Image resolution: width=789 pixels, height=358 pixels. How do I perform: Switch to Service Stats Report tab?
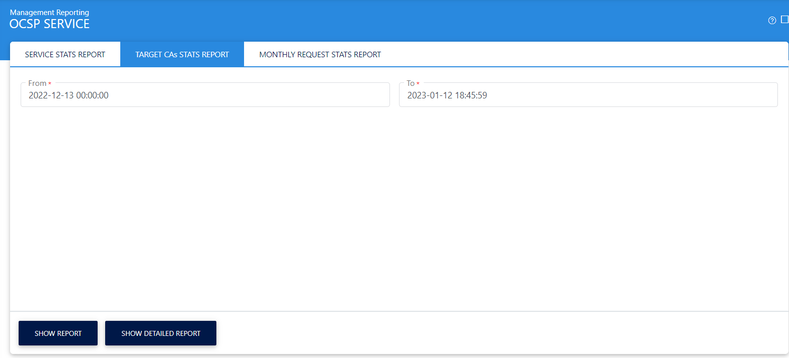[65, 54]
